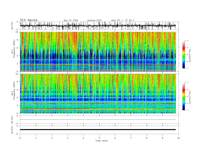Image resolution: width=201 pixels, height=155 pixels.
Task: Click the last time tick label "10"
Action: click(x=178, y=138)
